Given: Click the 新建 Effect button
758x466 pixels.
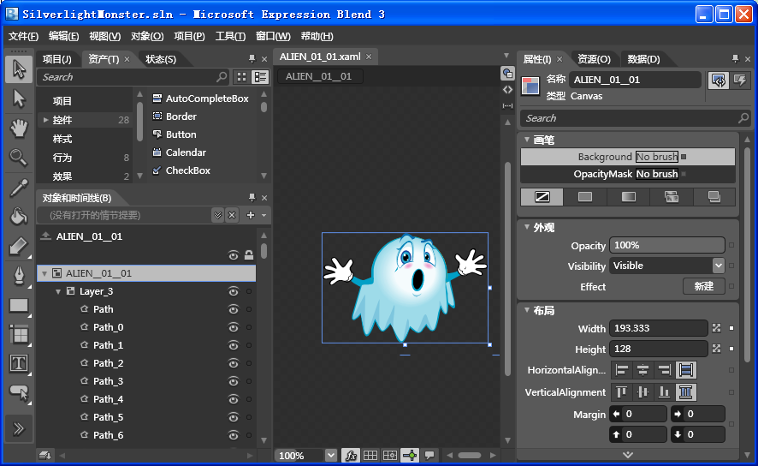Looking at the screenshot, I should click(x=704, y=286).
